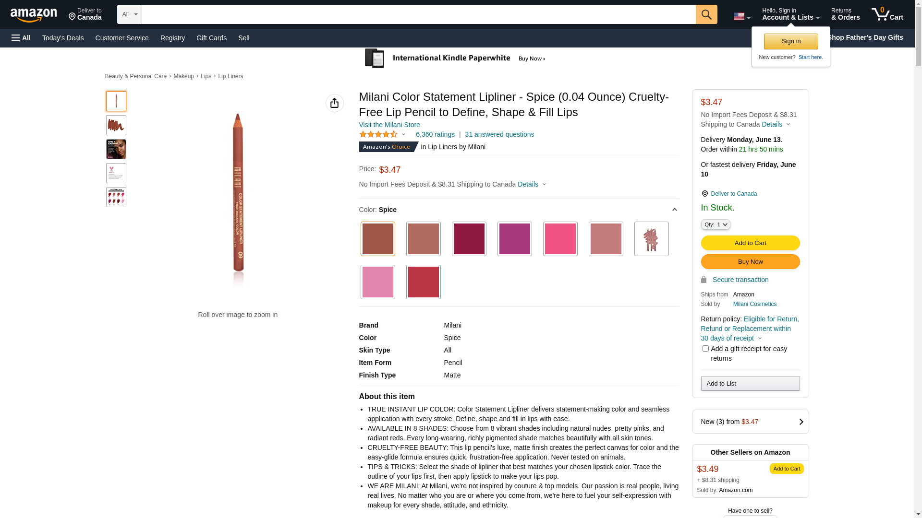Go to Gift Cards menu item
The height and width of the screenshot is (518, 922).
[211, 38]
